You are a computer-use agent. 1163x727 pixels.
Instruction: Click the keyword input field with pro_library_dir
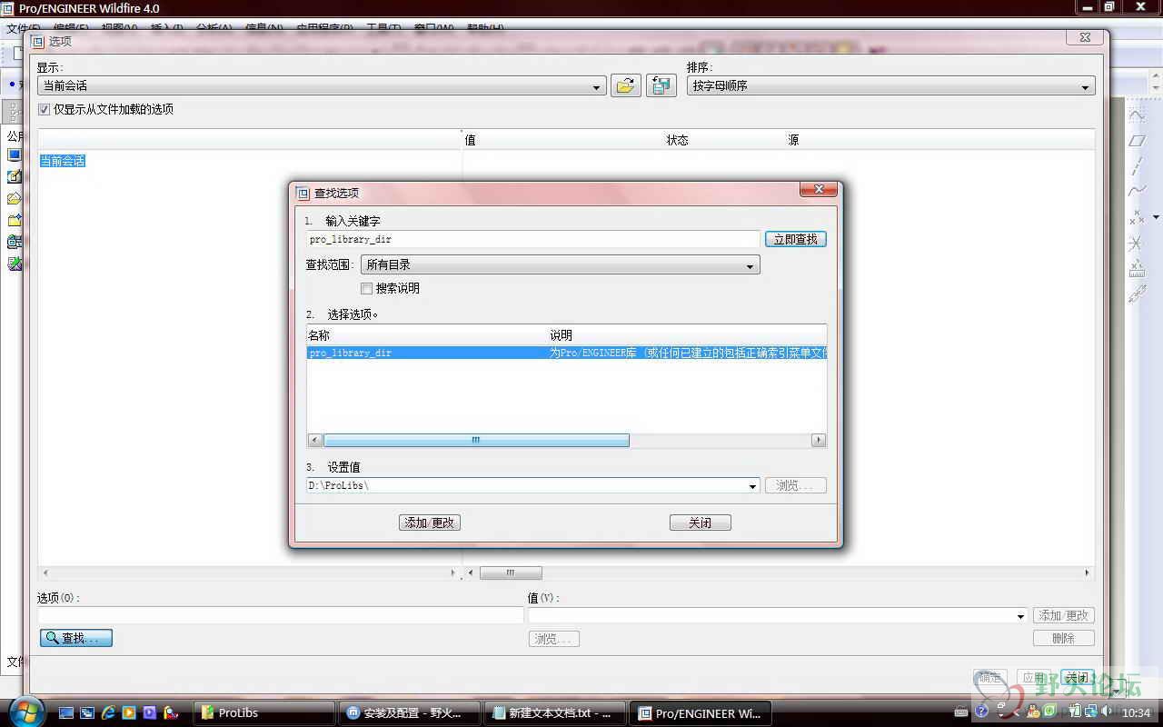tap(532, 239)
